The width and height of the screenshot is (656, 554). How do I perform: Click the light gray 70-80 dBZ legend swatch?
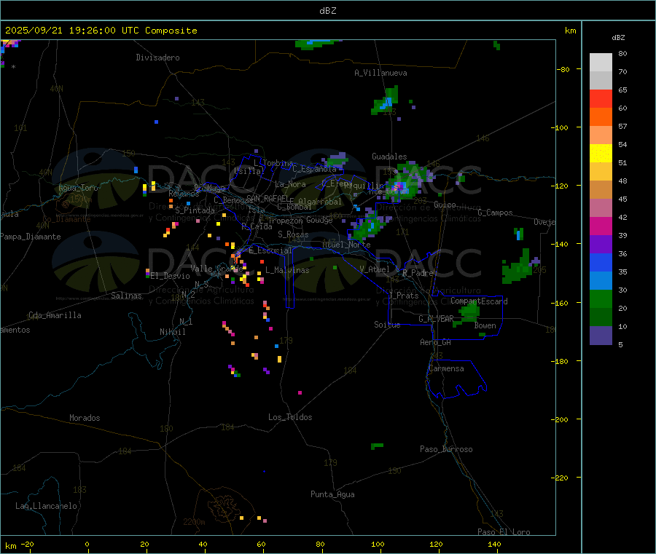click(601, 63)
